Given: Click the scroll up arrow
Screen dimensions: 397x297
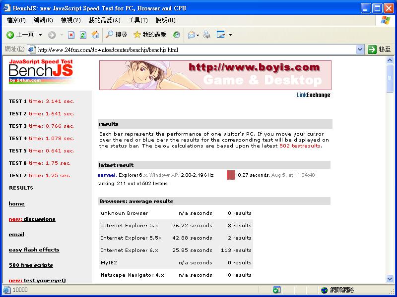Looking at the screenshot, I should click(390, 60).
